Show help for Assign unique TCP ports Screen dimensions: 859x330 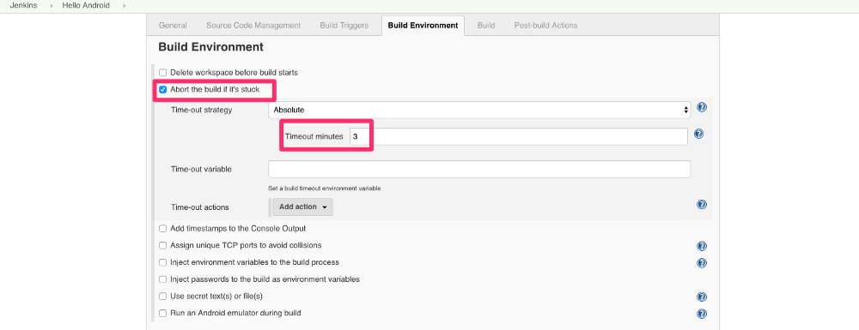701,246
